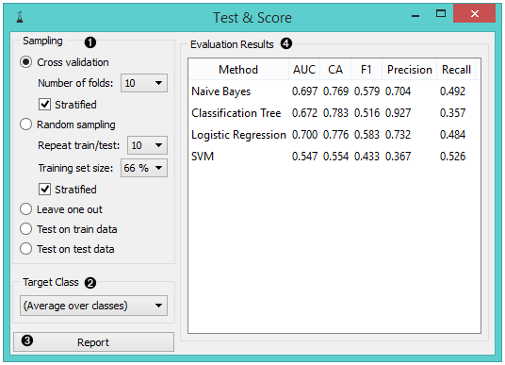Toggle Stratified checkbox under Random sampling
The width and height of the screenshot is (505, 365).
(x=44, y=190)
